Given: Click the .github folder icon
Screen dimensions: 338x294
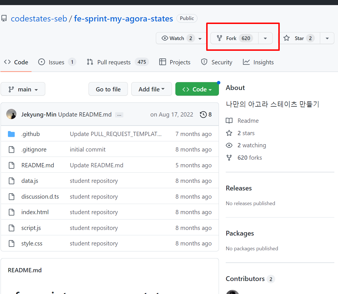Looking at the screenshot, I should pyautogui.click(x=11, y=134).
